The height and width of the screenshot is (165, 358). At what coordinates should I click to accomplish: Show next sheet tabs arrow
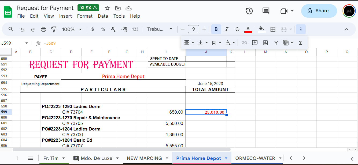pos(304,158)
